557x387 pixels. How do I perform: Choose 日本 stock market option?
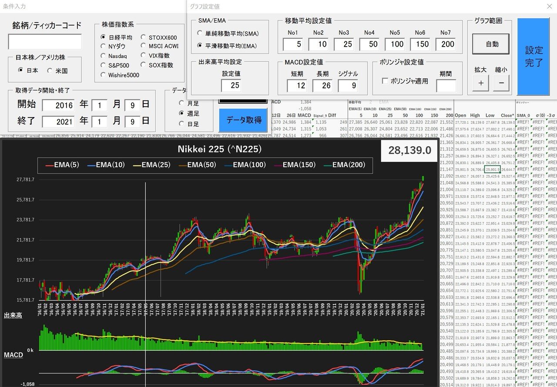pos(21,70)
